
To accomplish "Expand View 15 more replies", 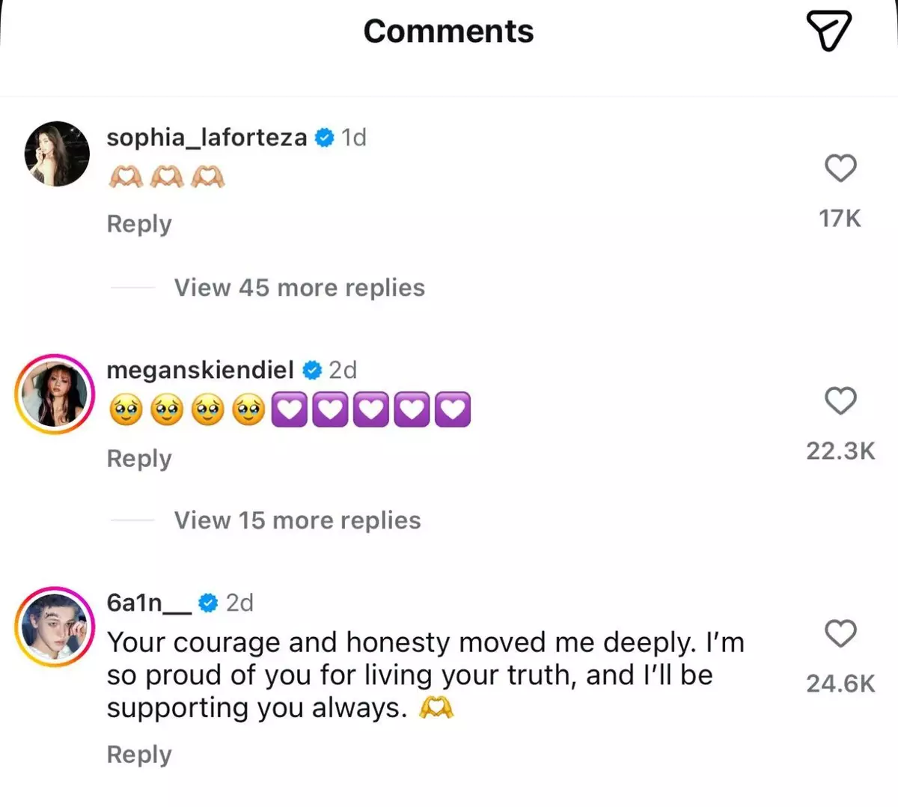I will [x=297, y=520].
